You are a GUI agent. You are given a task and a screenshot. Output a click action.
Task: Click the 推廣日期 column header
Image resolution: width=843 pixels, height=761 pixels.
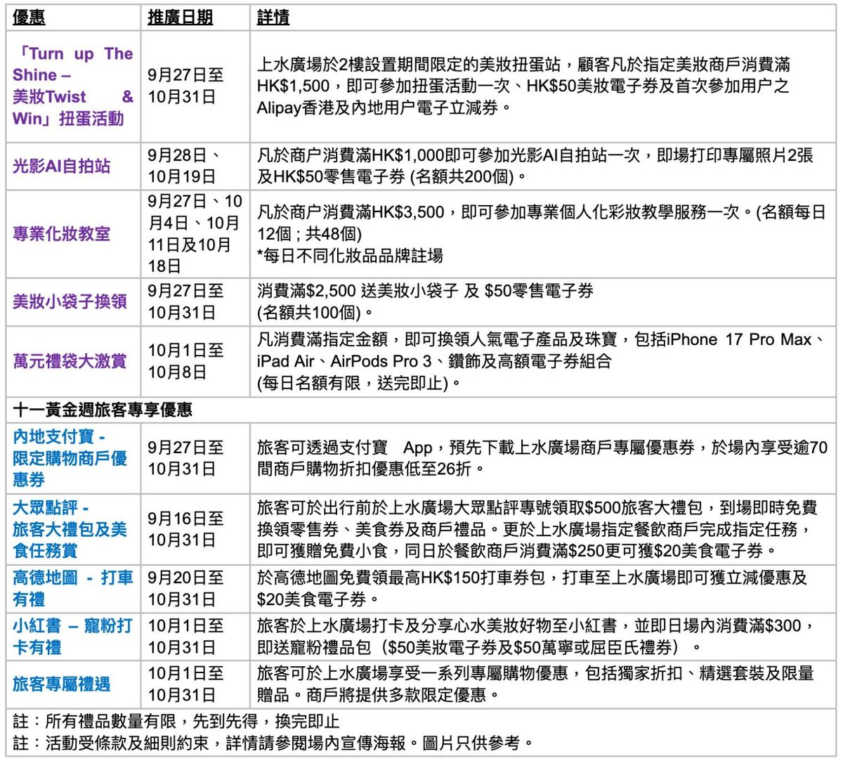180,18
